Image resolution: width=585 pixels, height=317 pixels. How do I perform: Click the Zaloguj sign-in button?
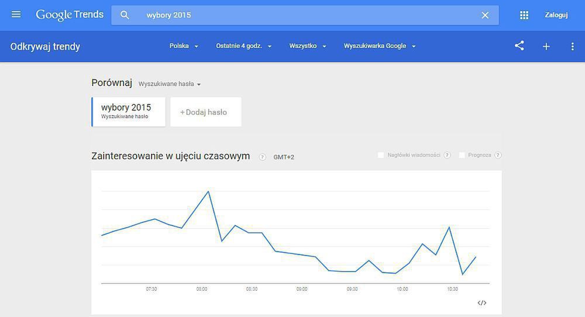(556, 15)
